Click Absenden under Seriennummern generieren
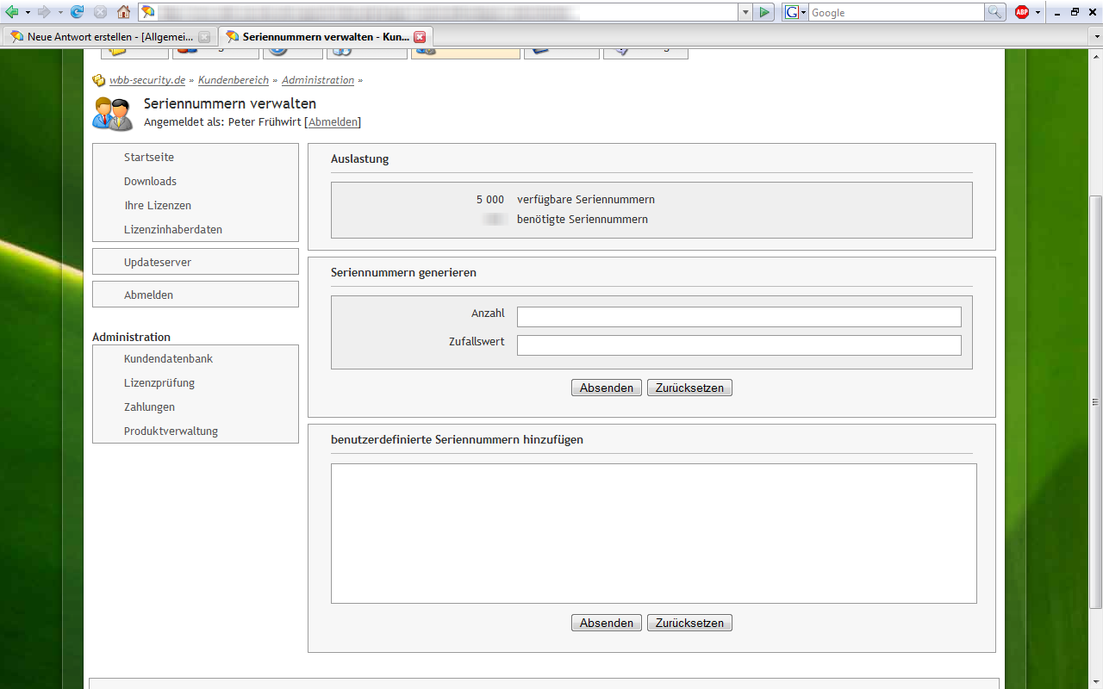Viewport: 1103px width, 689px height. pyautogui.click(x=606, y=388)
